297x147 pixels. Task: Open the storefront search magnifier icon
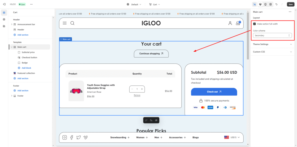coord(73,23)
